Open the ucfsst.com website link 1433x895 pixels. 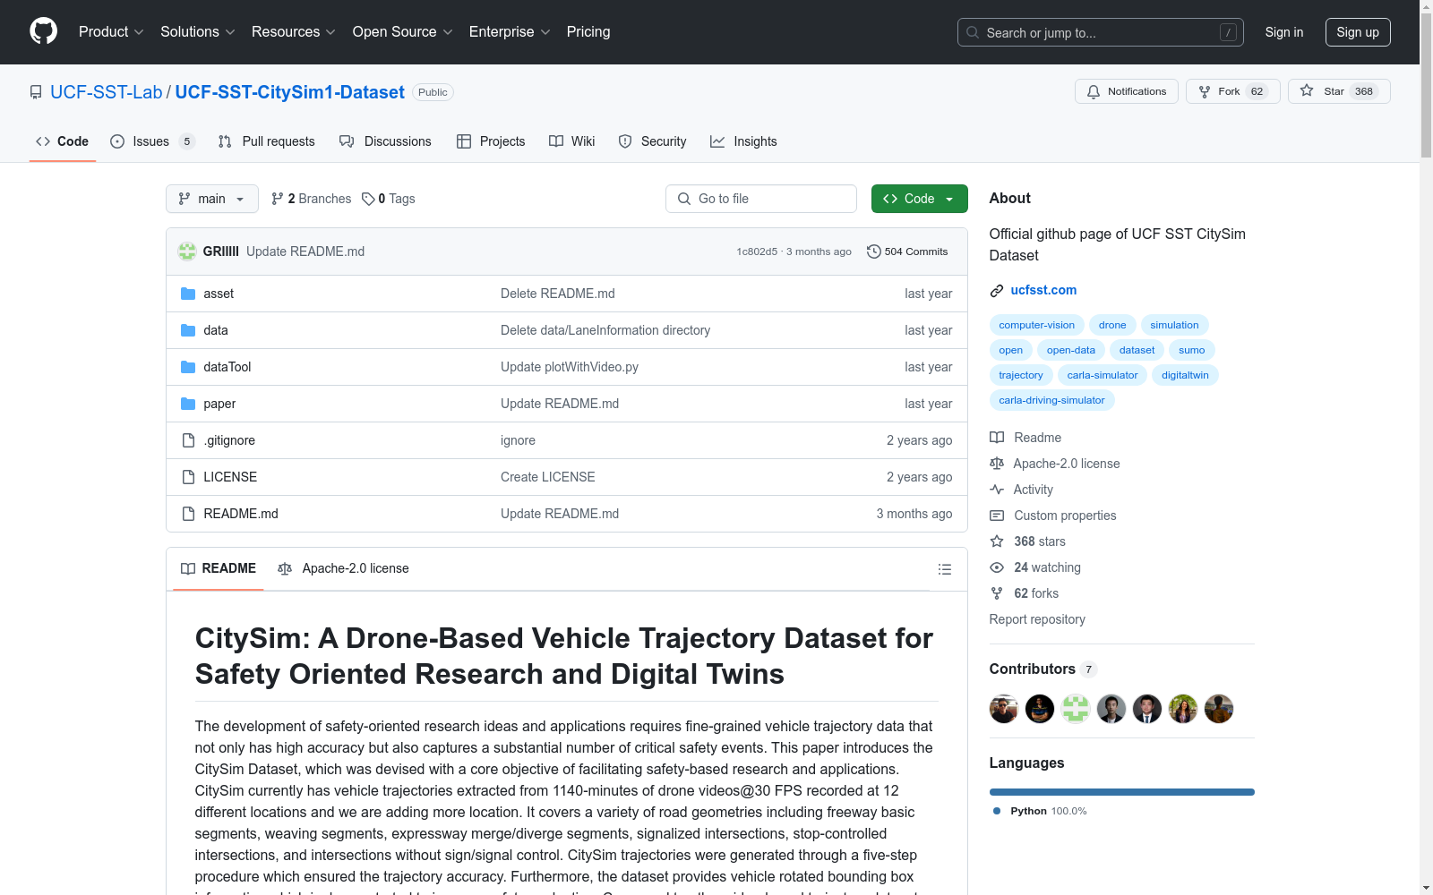point(1043,290)
